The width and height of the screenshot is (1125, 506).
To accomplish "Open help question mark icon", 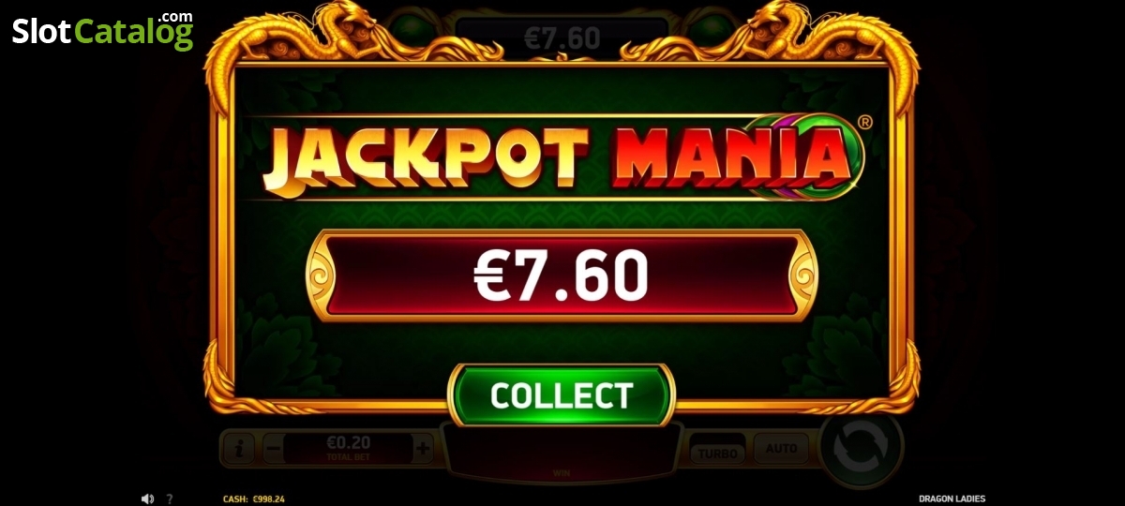I will [170, 499].
